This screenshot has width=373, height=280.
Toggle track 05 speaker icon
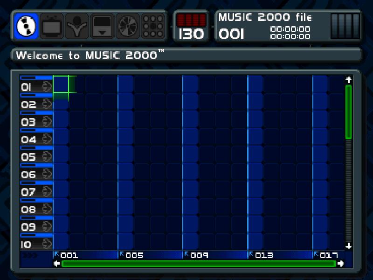tap(47, 156)
